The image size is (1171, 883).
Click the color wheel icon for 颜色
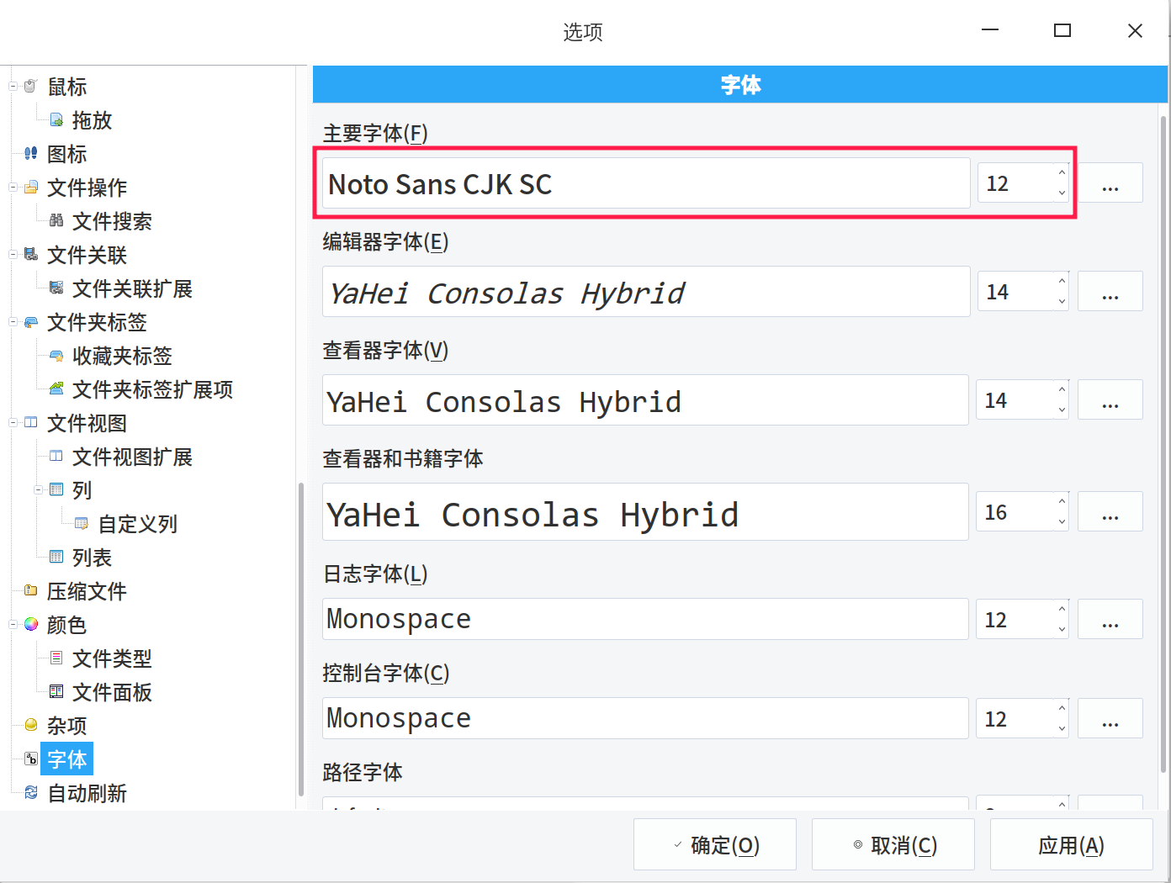(x=31, y=625)
